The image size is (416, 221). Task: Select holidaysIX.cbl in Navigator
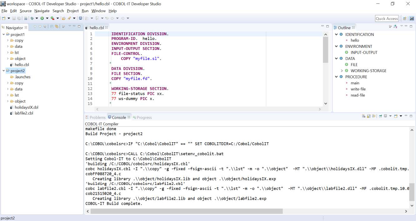pos(27,107)
